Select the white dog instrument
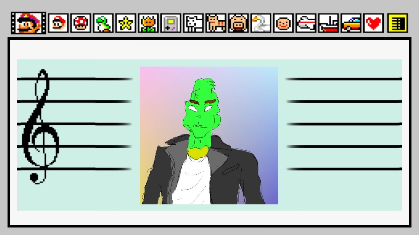 tap(193, 23)
